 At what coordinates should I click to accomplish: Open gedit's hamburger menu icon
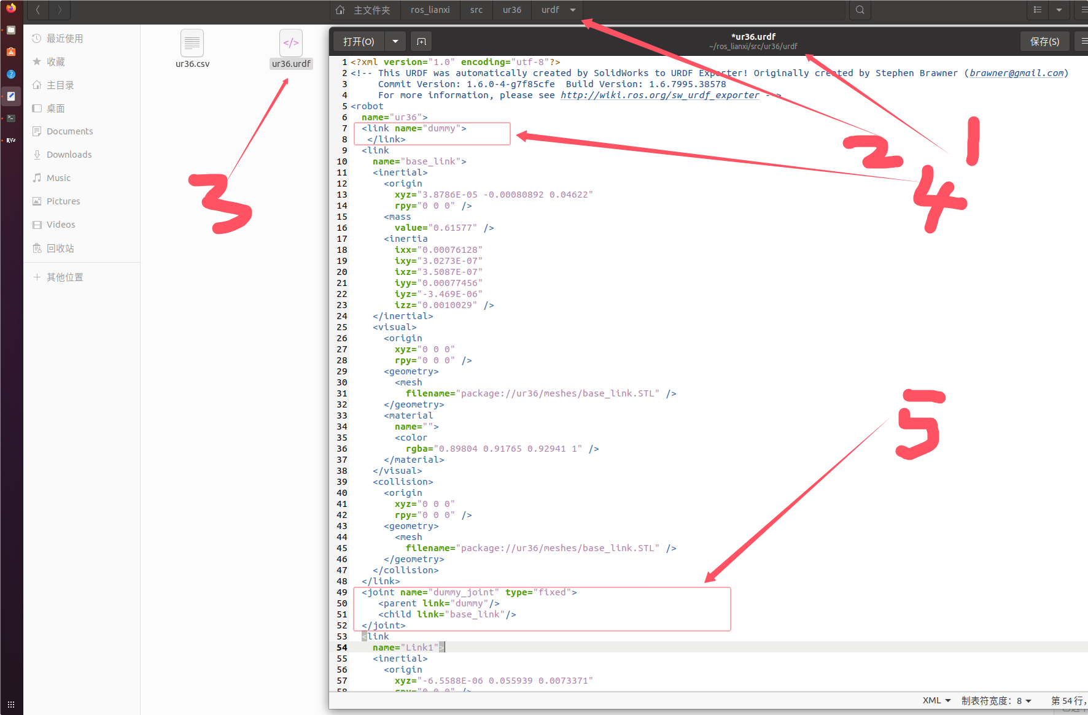point(1082,41)
